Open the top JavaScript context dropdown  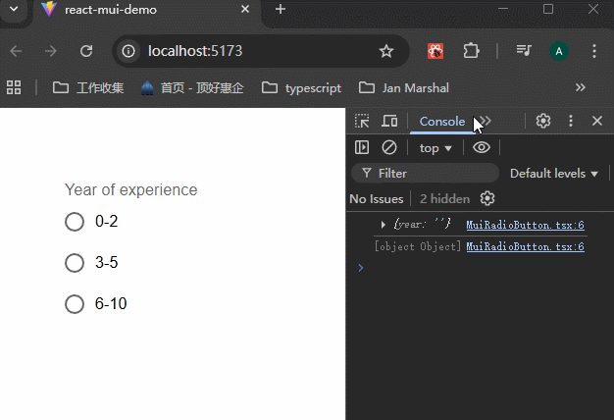click(x=435, y=148)
